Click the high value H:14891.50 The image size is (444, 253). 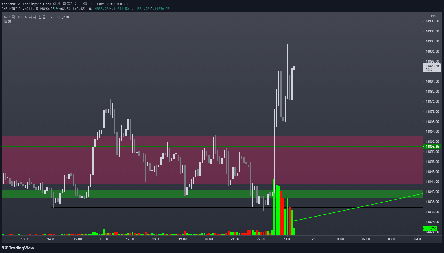coord(119,8)
